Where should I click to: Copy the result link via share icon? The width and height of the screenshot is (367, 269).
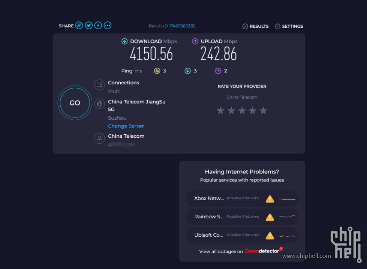tap(79, 26)
